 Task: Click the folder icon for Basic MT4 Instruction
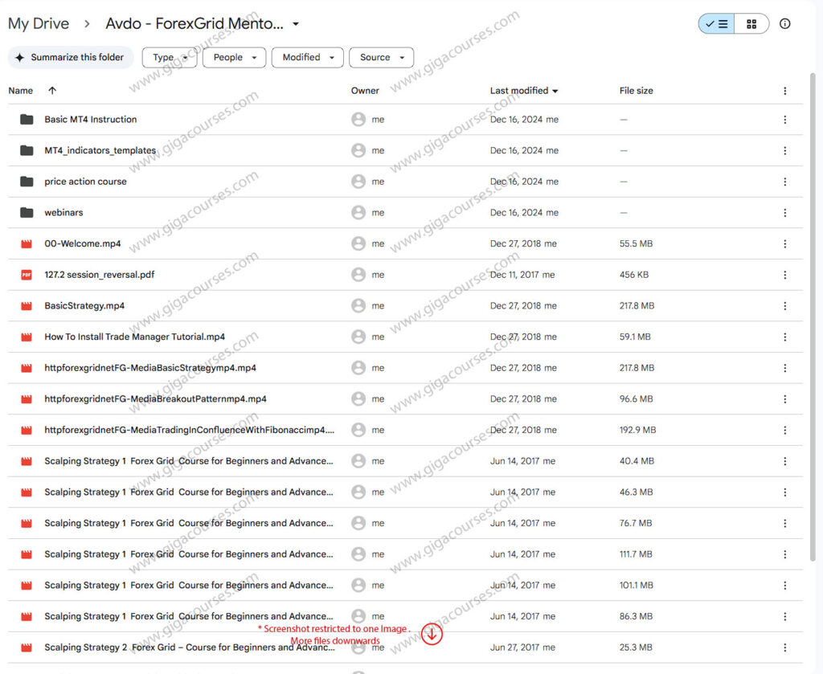pyautogui.click(x=27, y=120)
